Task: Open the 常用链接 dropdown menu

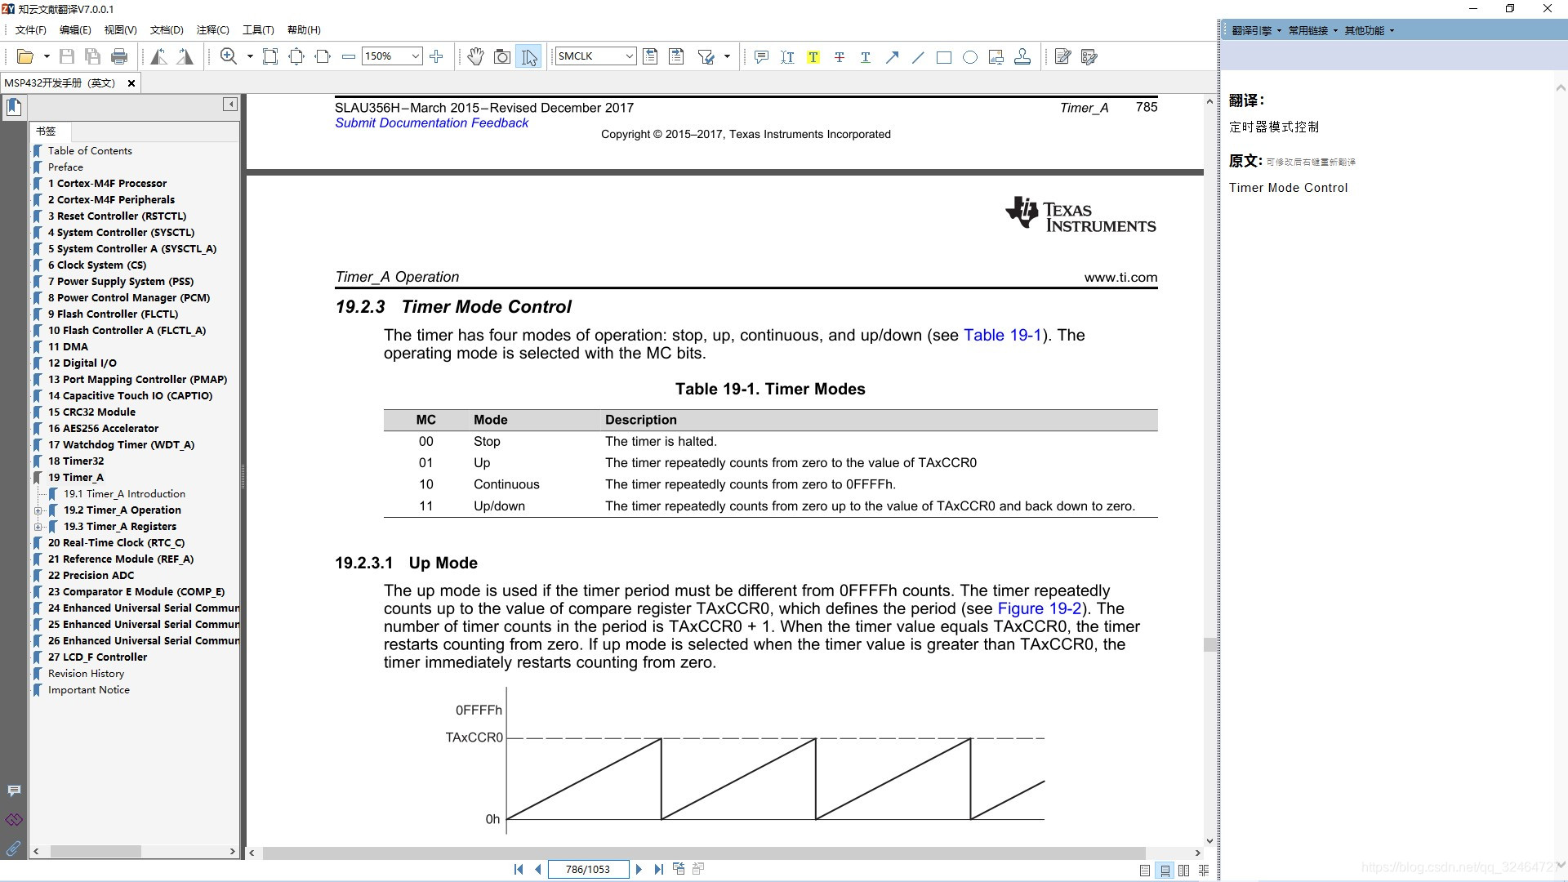Action: point(1312,30)
